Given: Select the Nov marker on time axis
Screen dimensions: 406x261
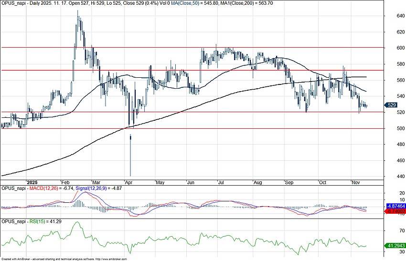Looking at the screenshot, I should (356, 182).
